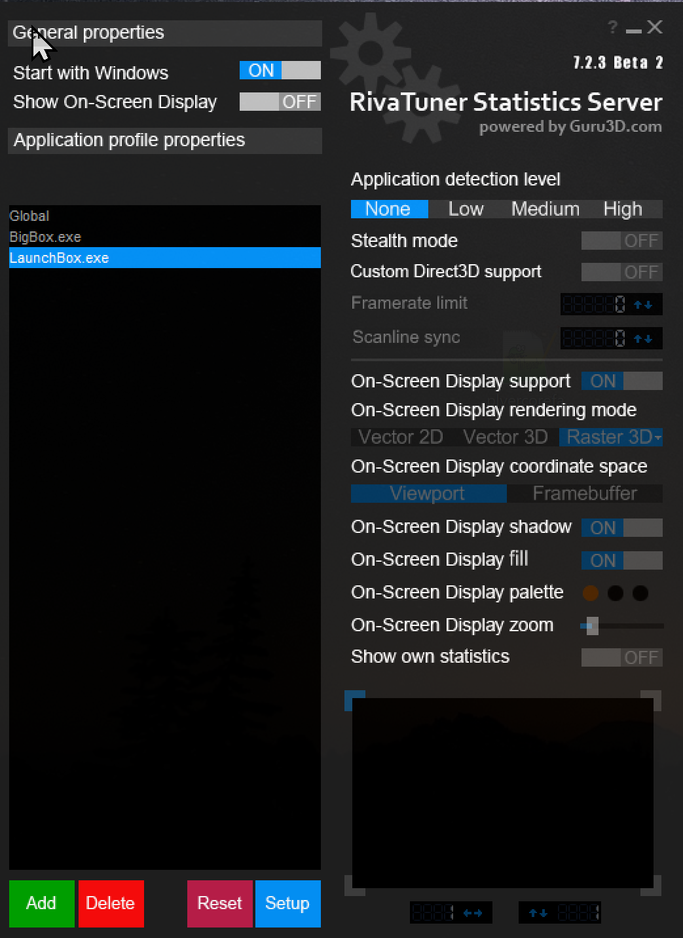Image resolution: width=683 pixels, height=938 pixels.
Task: Click the Reset button
Action: click(220, 903)
